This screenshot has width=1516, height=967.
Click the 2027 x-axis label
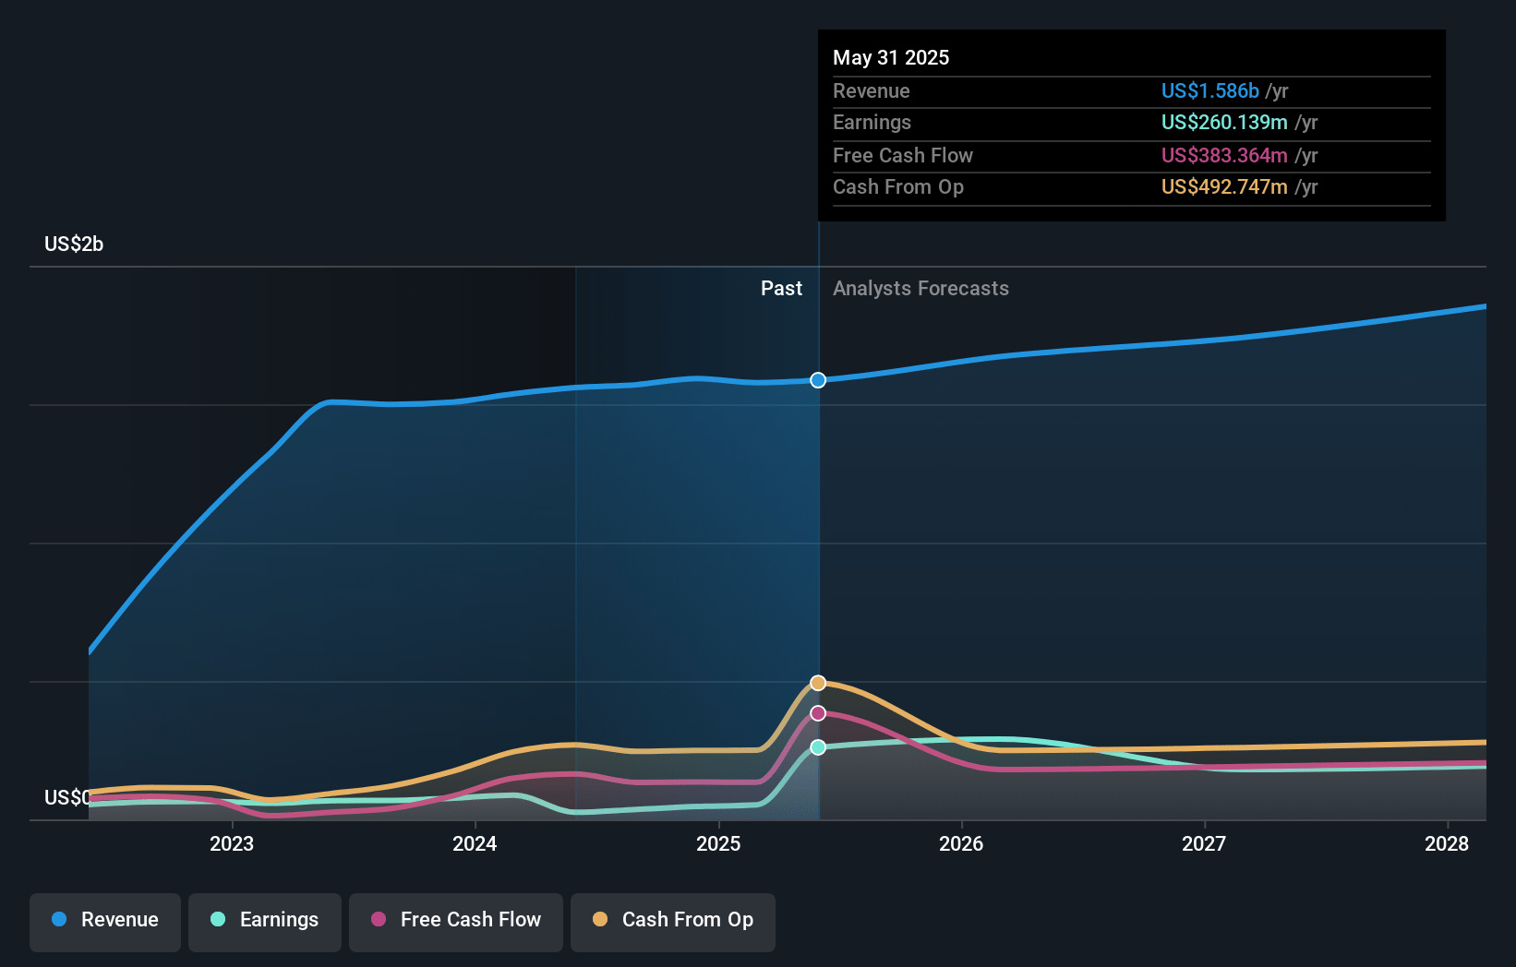(x=1204, y=843)
